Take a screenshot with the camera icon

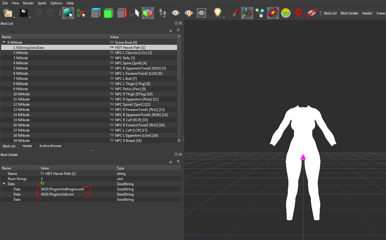point(201,13)
